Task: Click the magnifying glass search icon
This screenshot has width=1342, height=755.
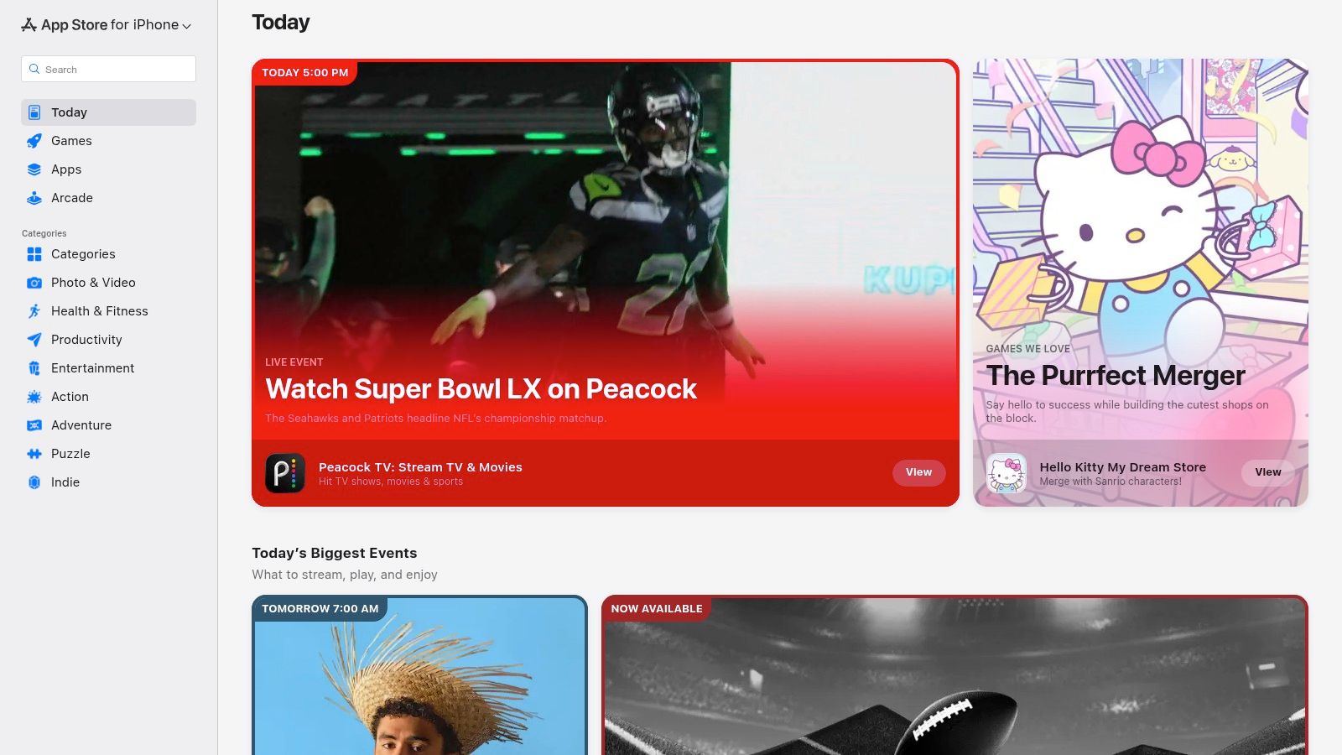Action: point(34,69)
